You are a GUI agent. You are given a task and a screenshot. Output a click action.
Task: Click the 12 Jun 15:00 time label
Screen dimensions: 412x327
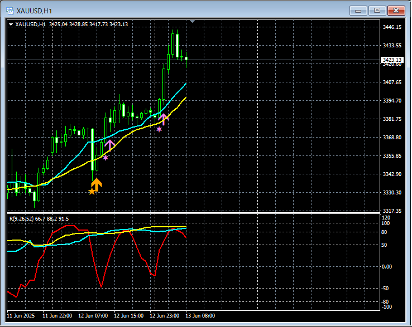tap(129, 316)
